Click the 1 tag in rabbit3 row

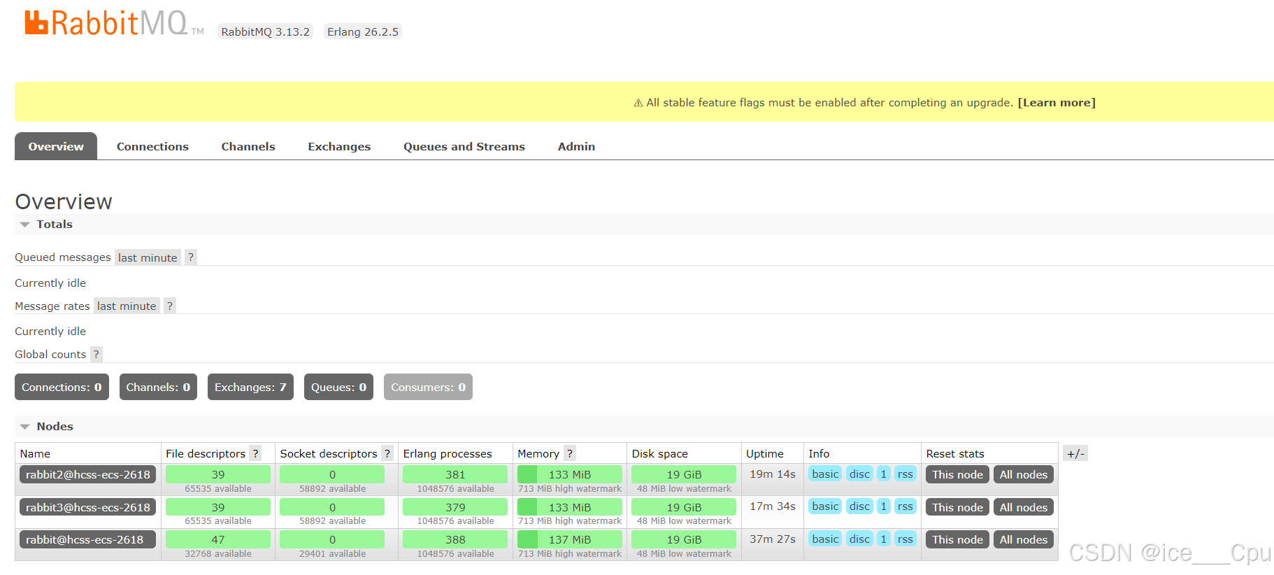[x=884, y=506]
